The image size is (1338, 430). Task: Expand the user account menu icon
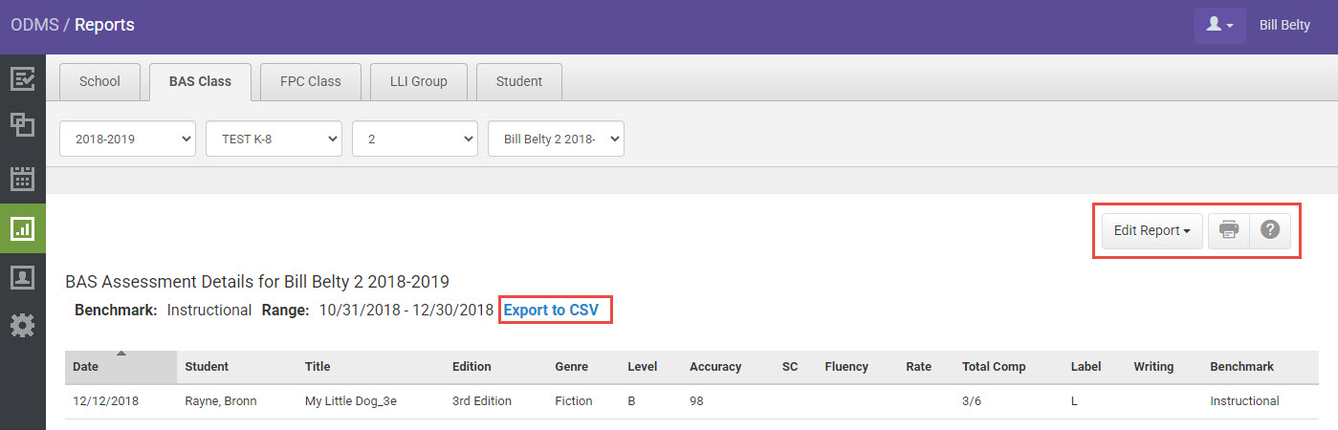click(1219, 25)
